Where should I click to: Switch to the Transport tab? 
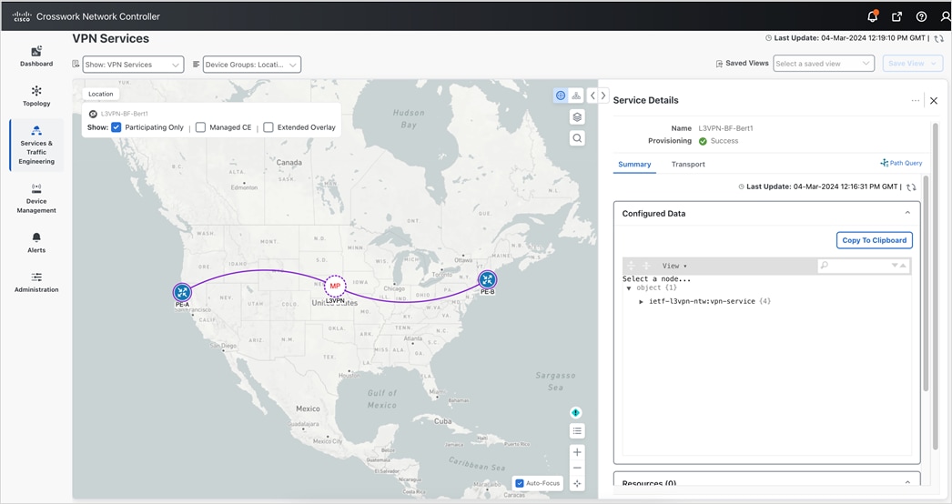(688, 165)
